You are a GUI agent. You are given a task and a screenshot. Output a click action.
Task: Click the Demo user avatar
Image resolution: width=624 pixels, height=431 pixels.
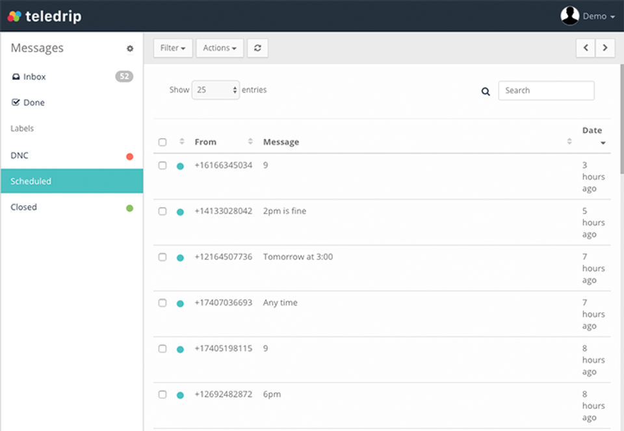(570, 16)
